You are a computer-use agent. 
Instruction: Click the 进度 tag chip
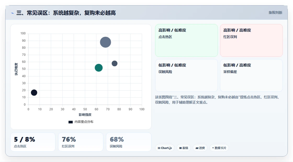pos(200,148)
